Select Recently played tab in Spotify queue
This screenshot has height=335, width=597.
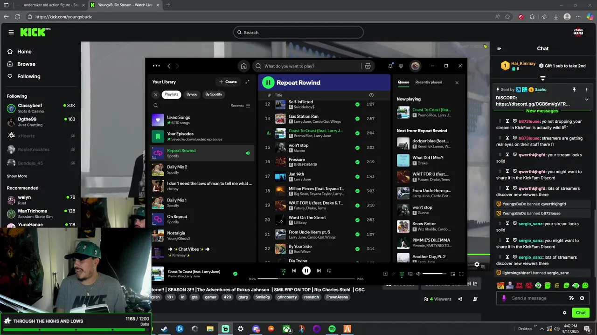(429, 82)
